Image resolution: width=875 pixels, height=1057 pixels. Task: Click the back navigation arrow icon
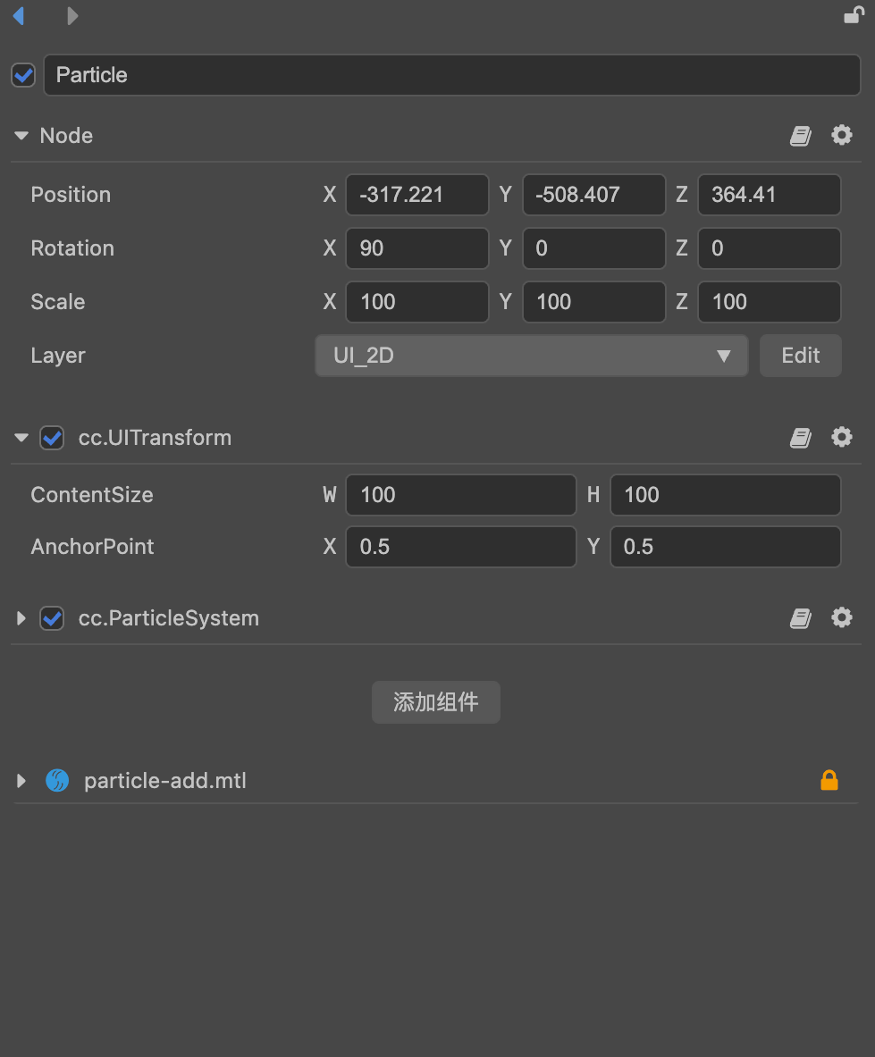[18, 16]
